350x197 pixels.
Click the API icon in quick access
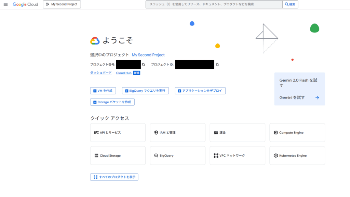pyautogui.click(x=96, y=133)
